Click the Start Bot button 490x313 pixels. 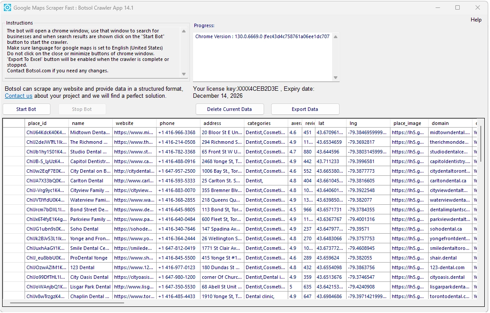[26, 109]
